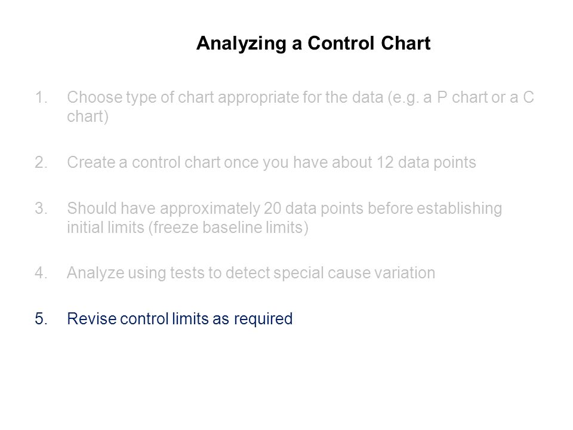Click the list number '5.'
This screenshot has width=573, height=430.
(41, 318)
